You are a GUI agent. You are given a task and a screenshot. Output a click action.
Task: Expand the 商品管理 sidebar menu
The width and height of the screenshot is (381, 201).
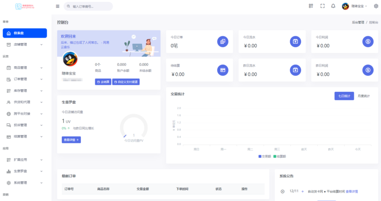24,68
